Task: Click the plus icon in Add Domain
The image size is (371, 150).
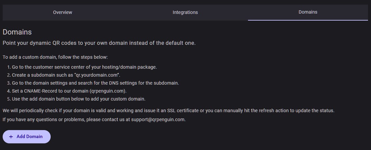Action: [11, 137]
